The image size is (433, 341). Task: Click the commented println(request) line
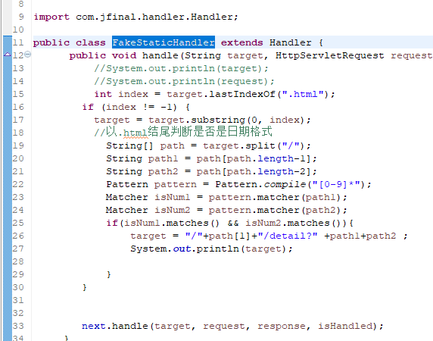[184, 81]
